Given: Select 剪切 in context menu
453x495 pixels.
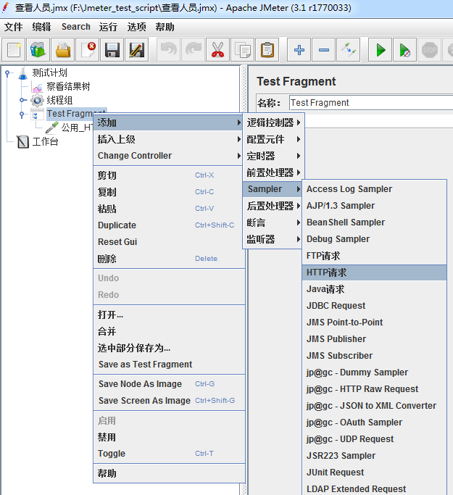Looking at the screenshot, I should pos(169,175).
